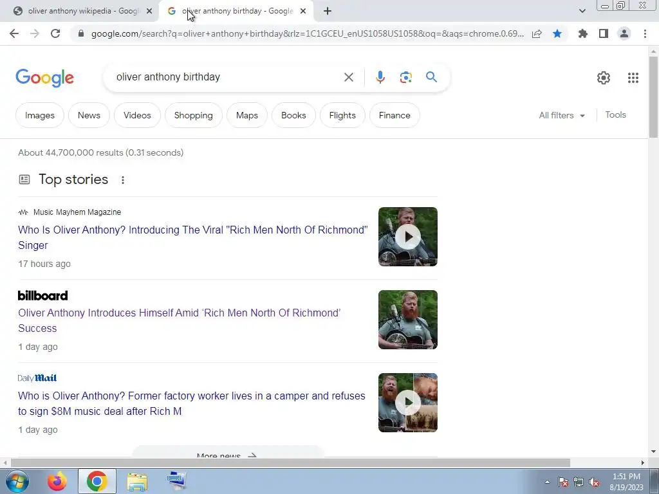Viewport: 659px width, 494px height.
Task: Open the Windows Start menu
Action: 17,481
